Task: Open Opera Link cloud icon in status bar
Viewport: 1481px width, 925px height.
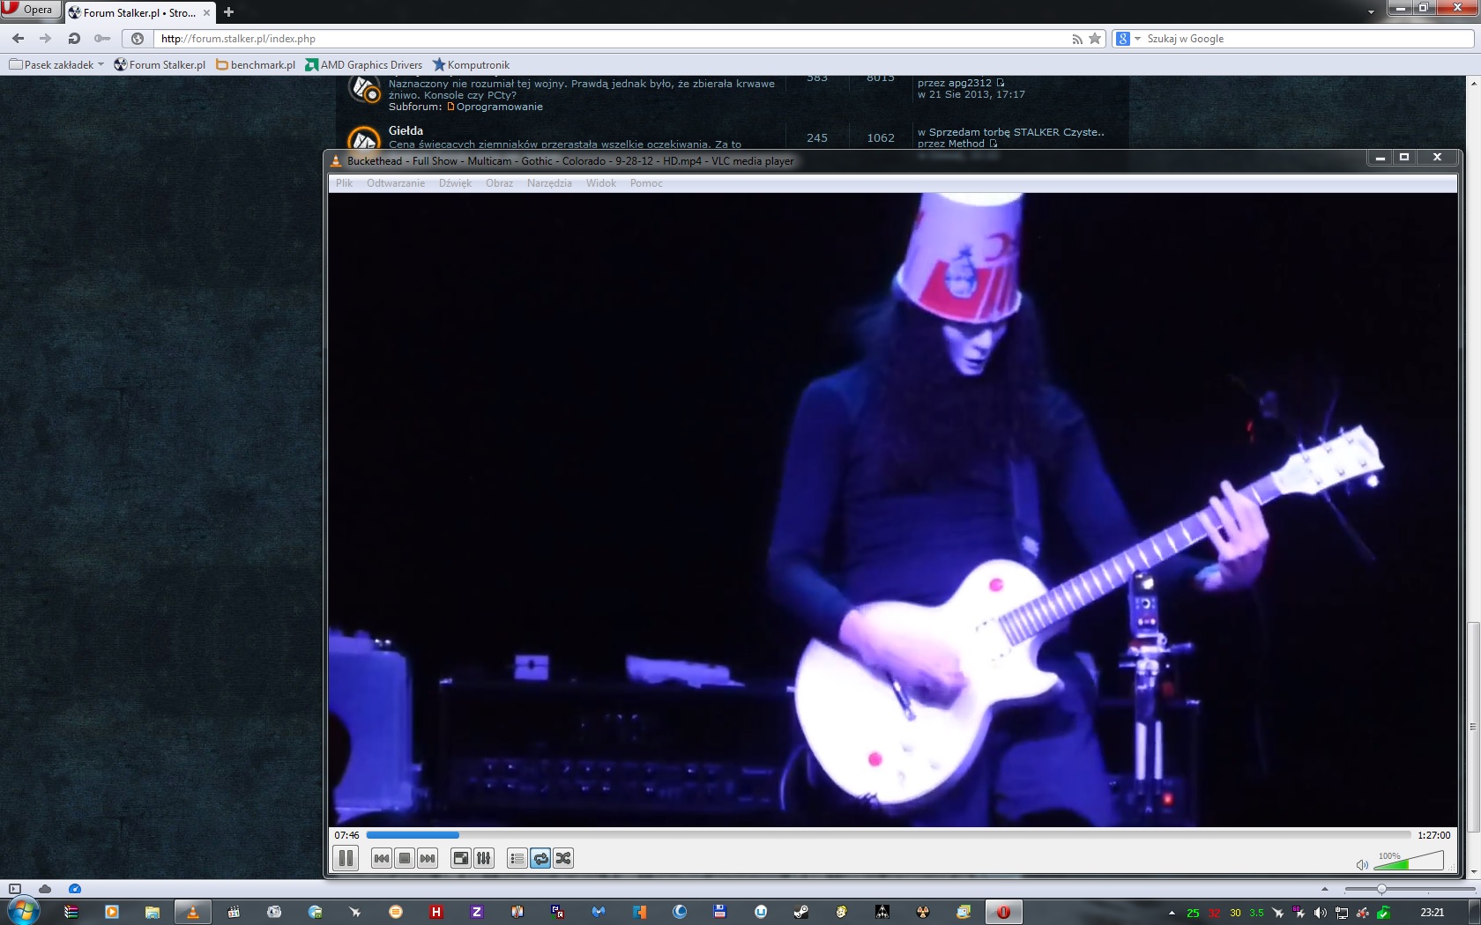Action: point(45,889)
